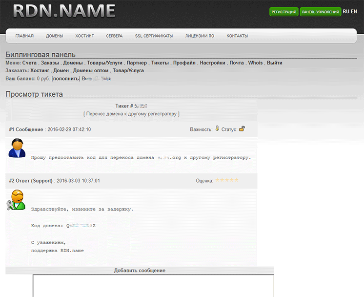Open Заказы in billing menu

(x=50, y=63)
